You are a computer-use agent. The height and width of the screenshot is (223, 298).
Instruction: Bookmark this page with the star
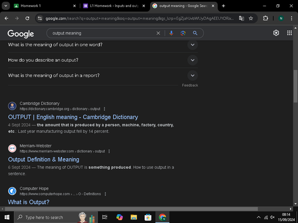point(251,18)
